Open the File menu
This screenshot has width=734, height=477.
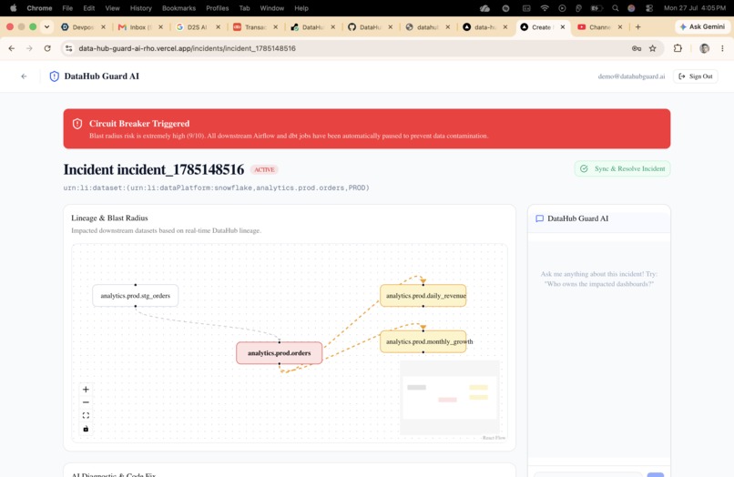tap(67, 8)
